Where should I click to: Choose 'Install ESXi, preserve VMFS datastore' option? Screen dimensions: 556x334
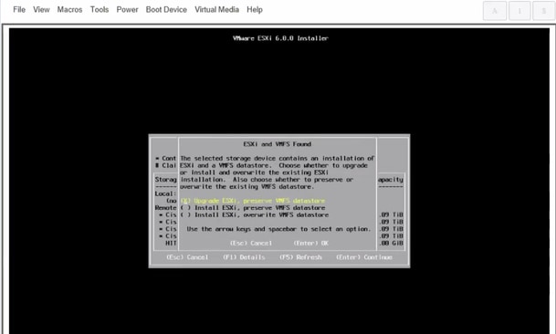[253, 208]
